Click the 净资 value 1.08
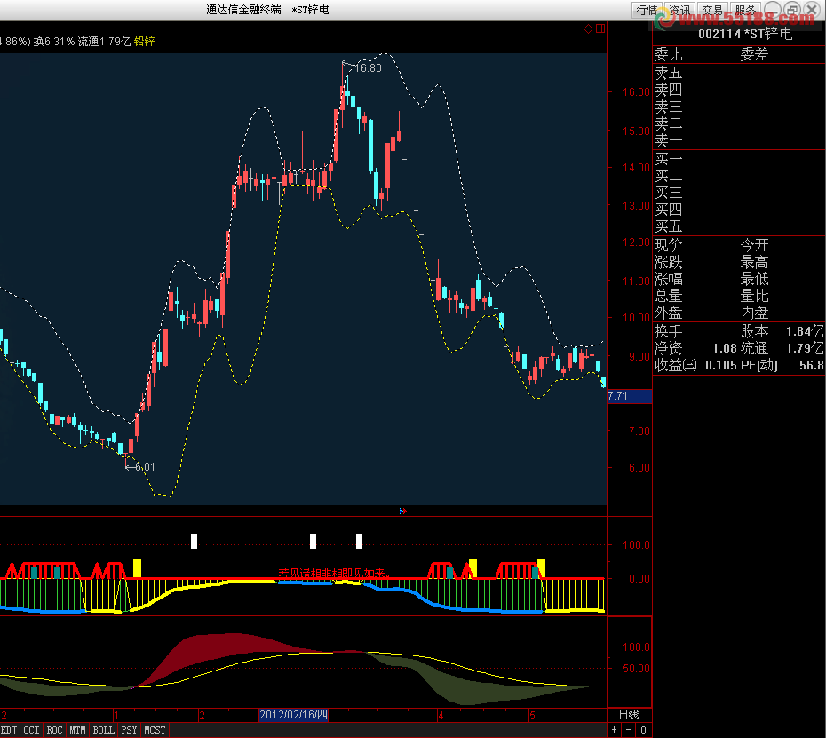The width and height of the screenshot is (826, 738). (725, 348)
